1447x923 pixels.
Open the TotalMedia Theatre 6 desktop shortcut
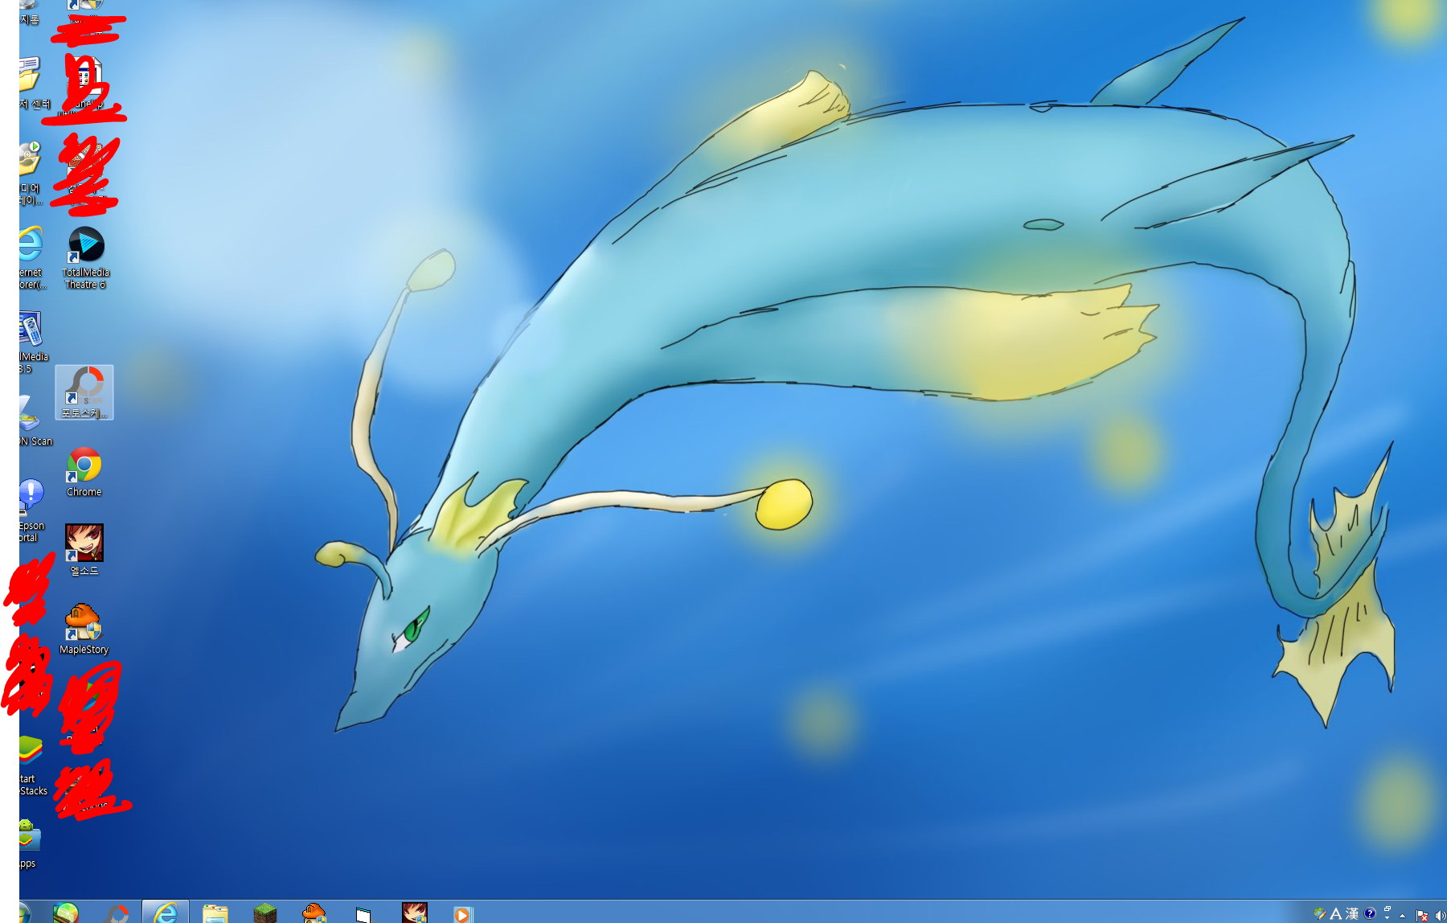point(85,246)
